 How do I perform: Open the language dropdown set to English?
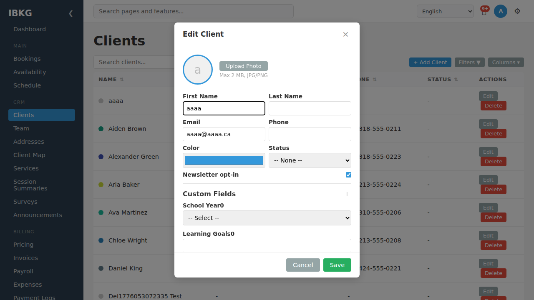click(x=445, y=11)
